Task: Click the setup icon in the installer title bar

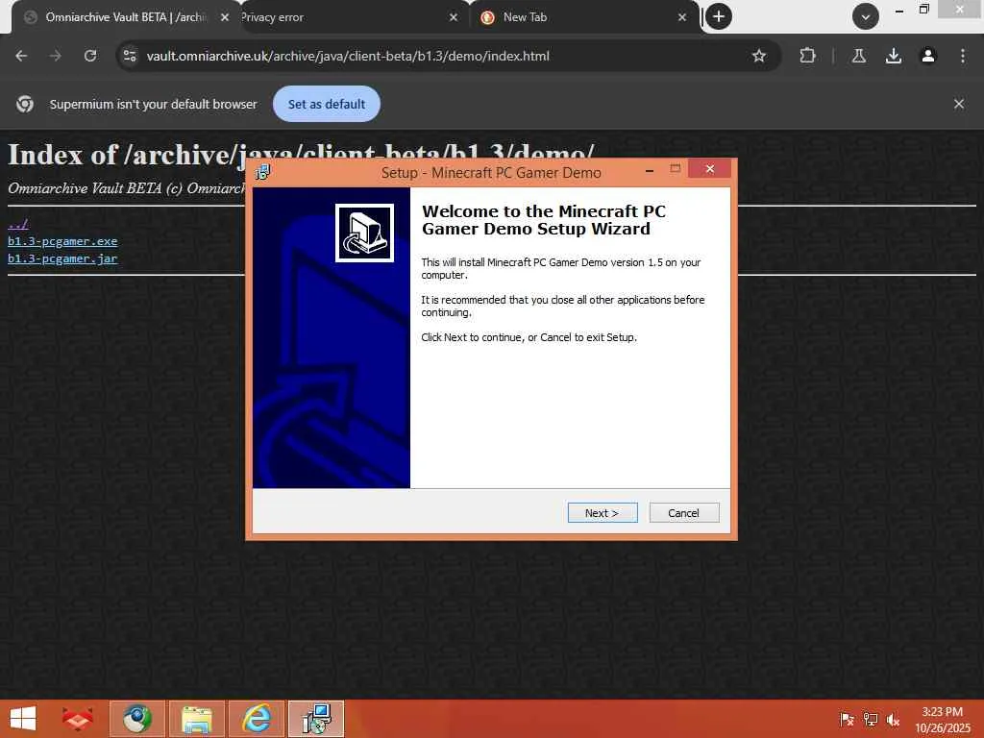Action: pyautogui.click(x=263, y=171)
